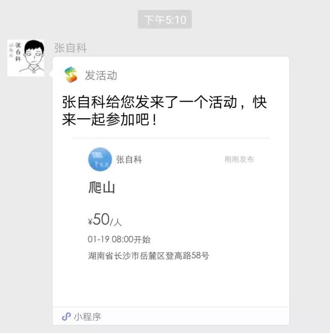Image resolution: width=330 pixels, height=333 pixels.
Task: Tap the 下午5:10 timestamp label
Action: click(164, 20)
